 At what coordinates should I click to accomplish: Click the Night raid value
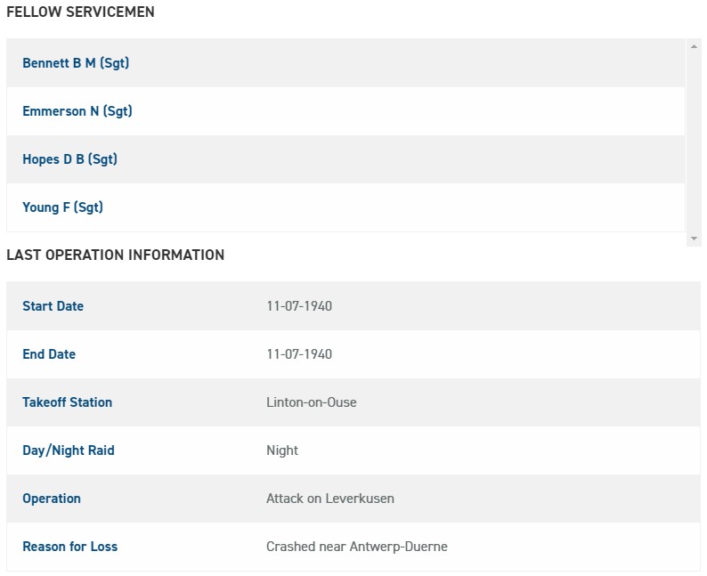tap(282, 450)
